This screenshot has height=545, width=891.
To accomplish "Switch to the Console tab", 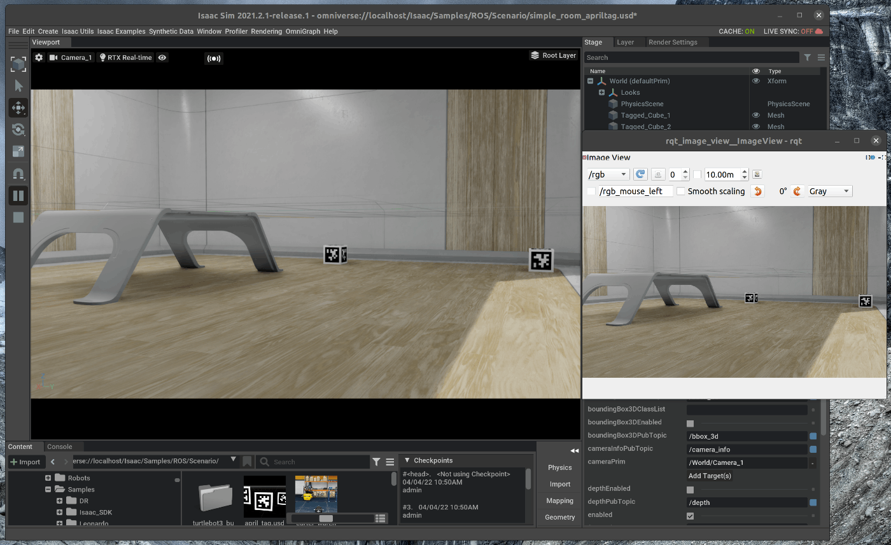I will [x=60, y=446].
